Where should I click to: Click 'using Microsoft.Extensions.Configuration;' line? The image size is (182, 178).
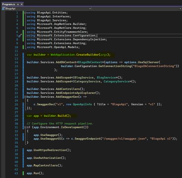62,35
